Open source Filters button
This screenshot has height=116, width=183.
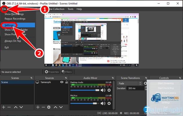click(x=67, y=72)
